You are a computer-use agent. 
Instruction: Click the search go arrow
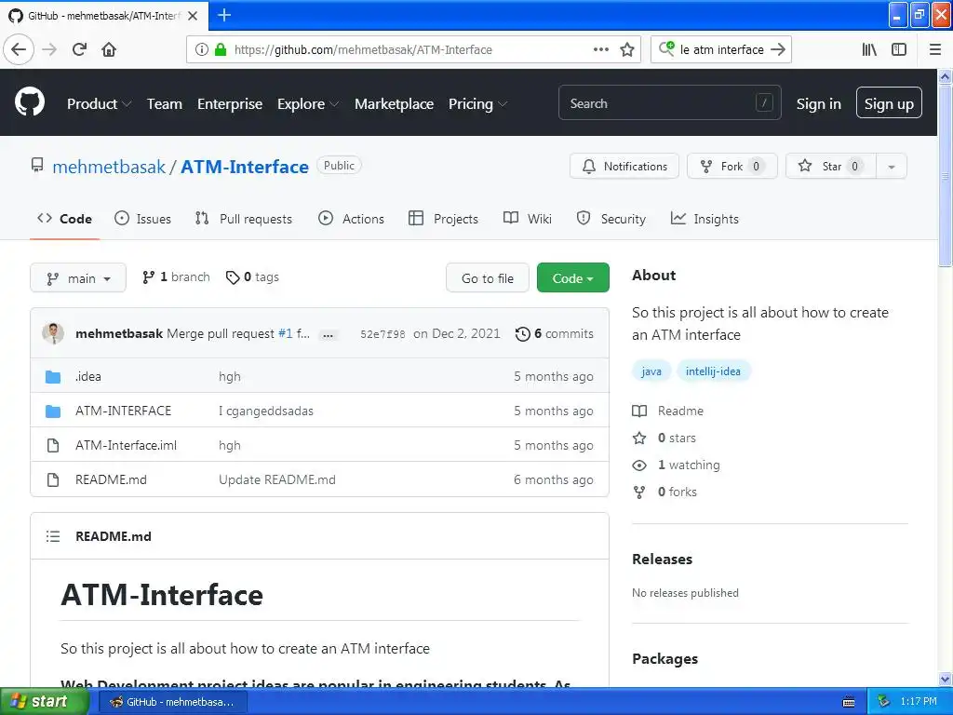pyautogui.click(x=778, y=49)
